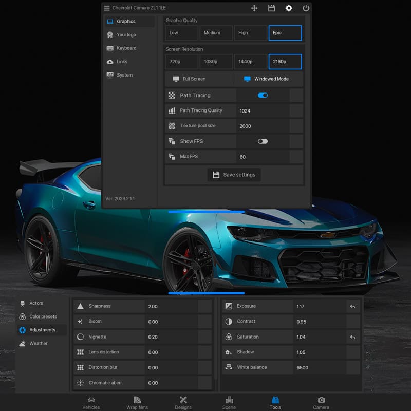Click the Saturation icon
This screenshot has width=411, height=411.
point(229,337)
